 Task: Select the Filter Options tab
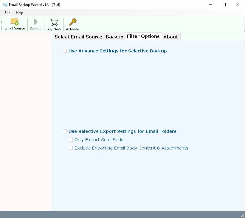pyautogui.click(x=143, y=36)
